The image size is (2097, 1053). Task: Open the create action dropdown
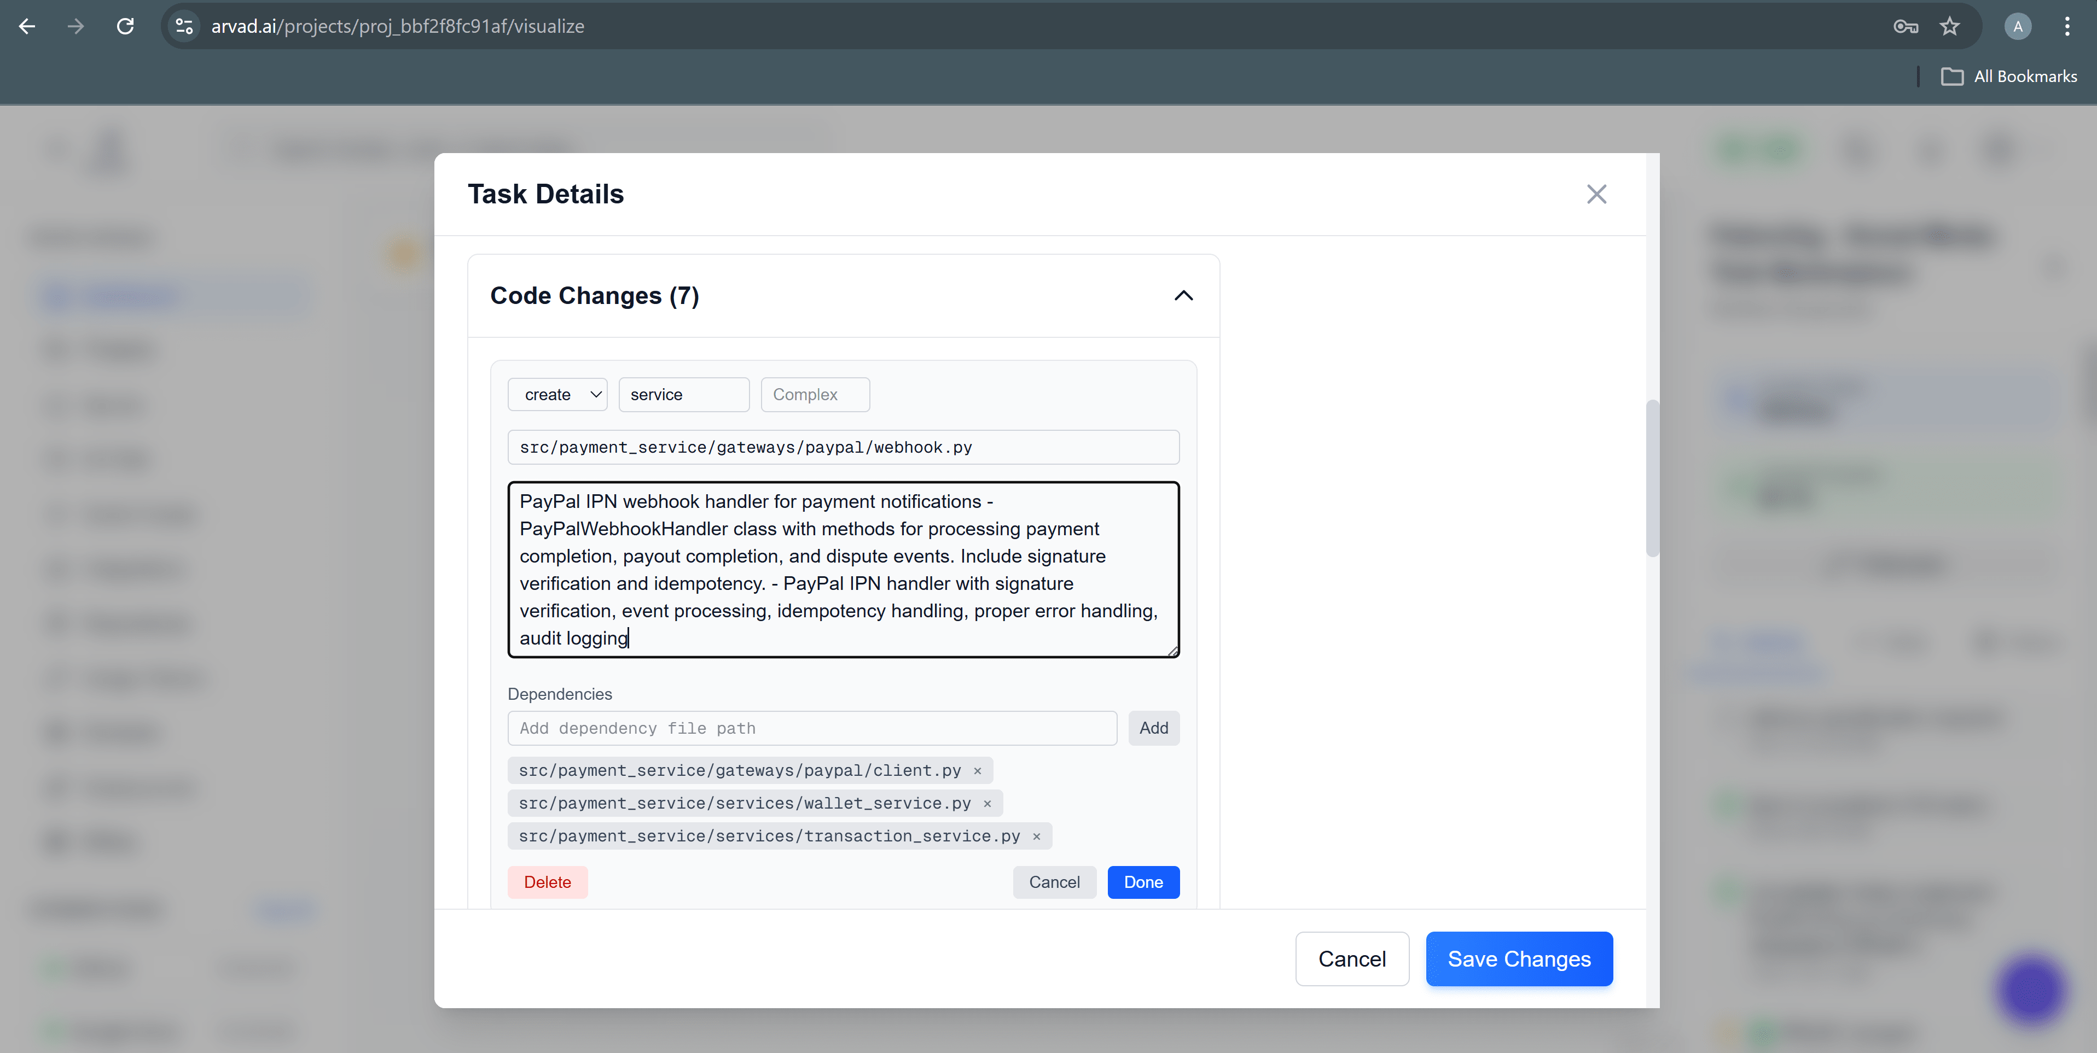click(x=557, y=395)
